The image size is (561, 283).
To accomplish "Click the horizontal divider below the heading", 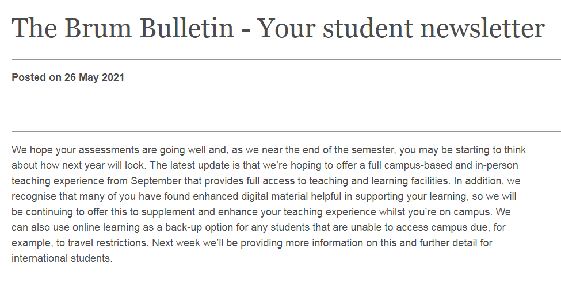I will (x=286, y=59).
